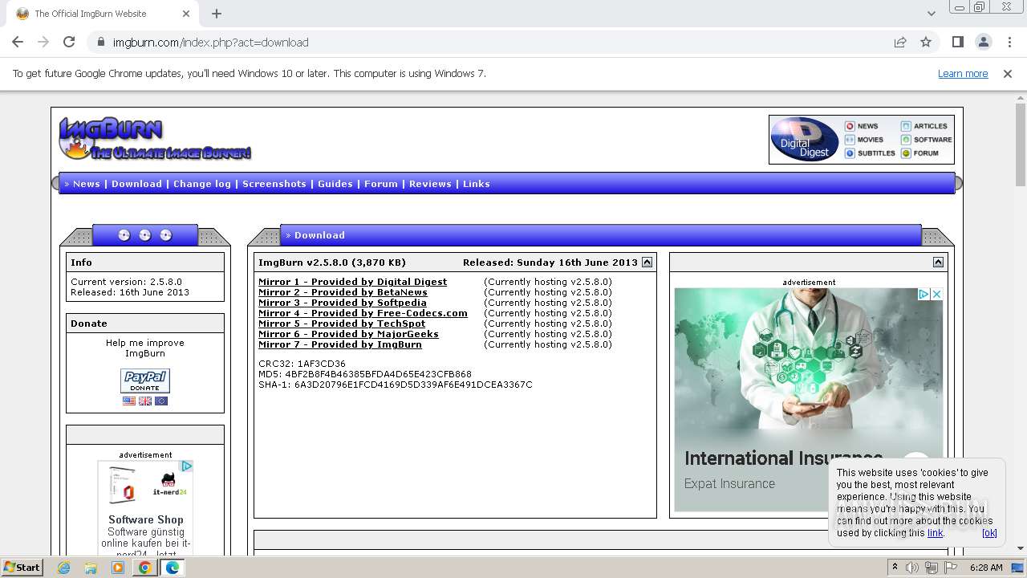This screenshot has height=578, width=1027.
Task: Open the Windows Start menu
Action: point(22,568)
